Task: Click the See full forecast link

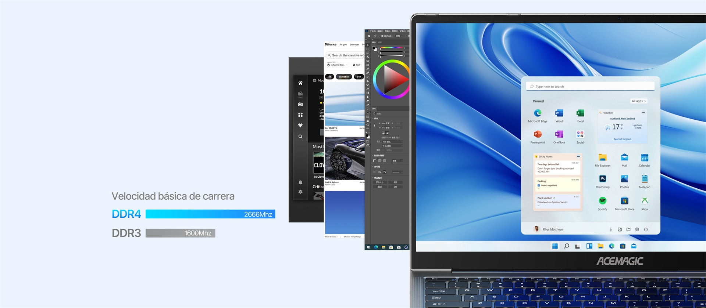Action: 622,139
